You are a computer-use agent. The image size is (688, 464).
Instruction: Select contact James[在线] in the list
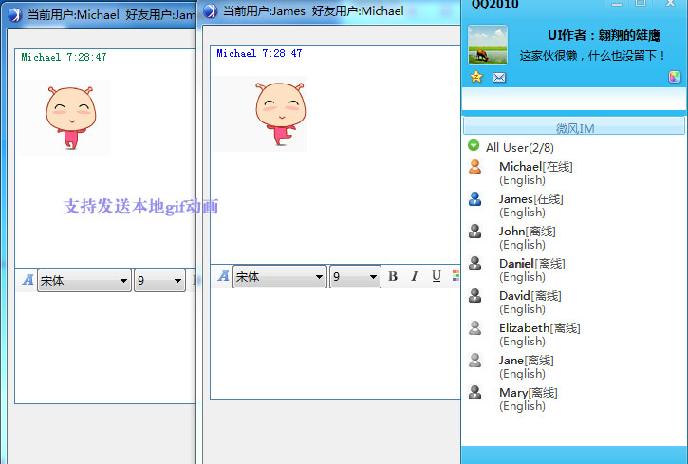(x=530, y=199)
